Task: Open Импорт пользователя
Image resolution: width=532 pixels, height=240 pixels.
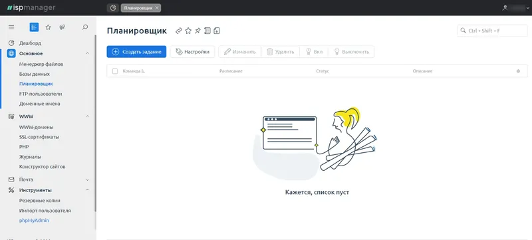Action: pyautogui.click(x=45, y=211)
